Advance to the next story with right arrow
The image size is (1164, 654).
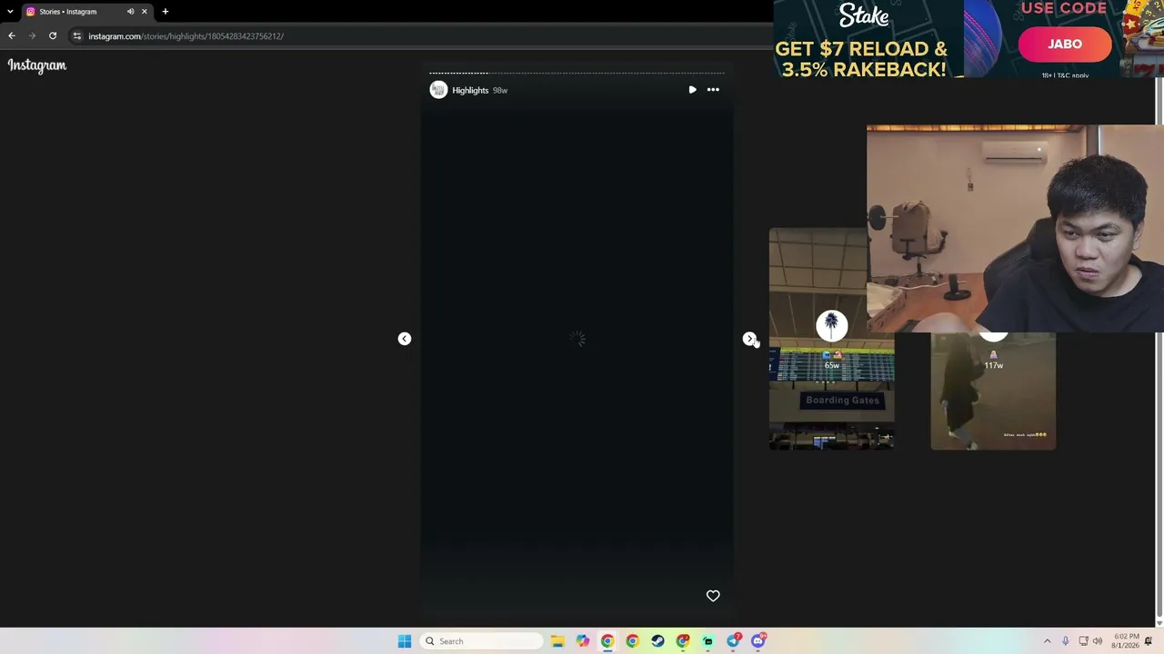749,339
